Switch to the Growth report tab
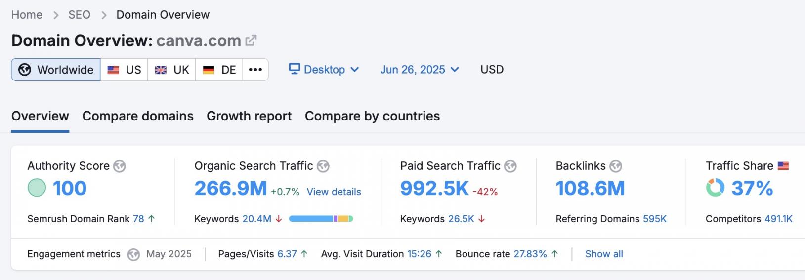Screen dimensions: 805x280 pos(249,116)
